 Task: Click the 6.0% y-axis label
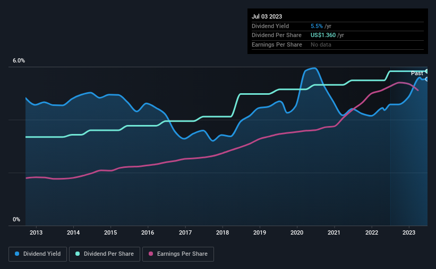(x=19, y=61)
